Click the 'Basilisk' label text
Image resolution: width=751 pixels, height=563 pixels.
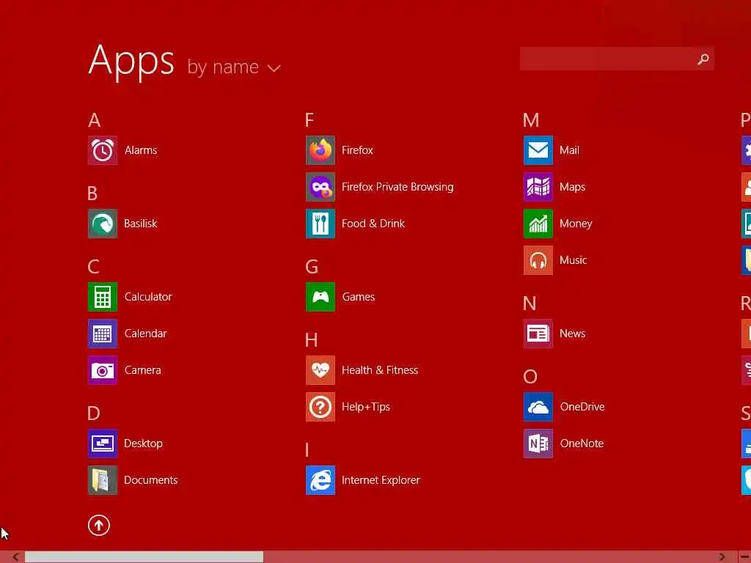click(140, 224)
